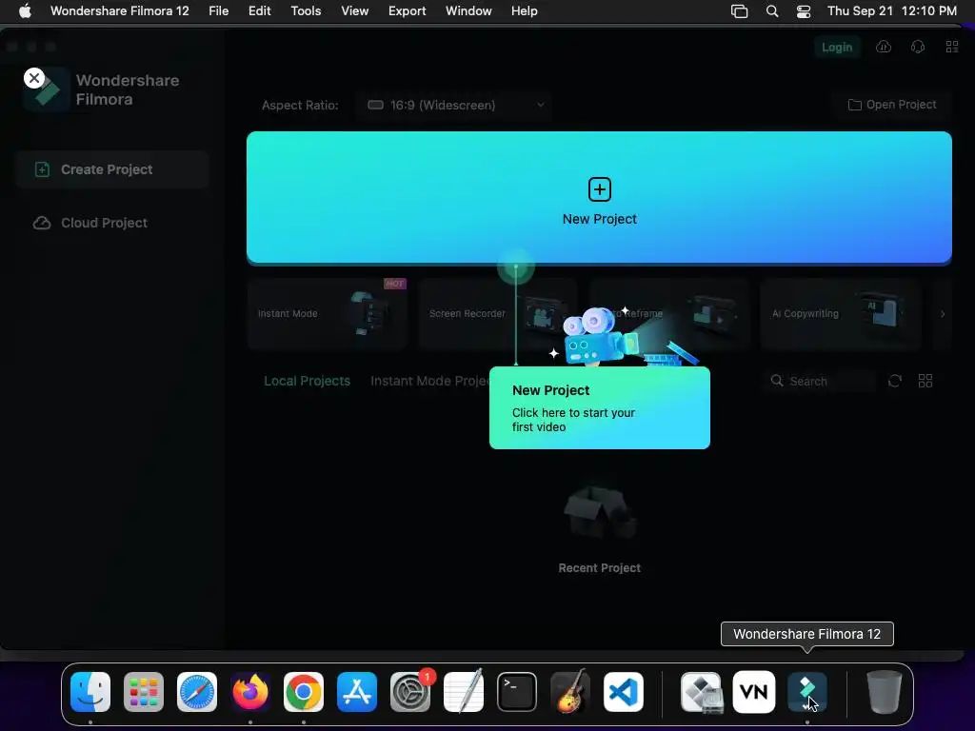
Task: Open TextEdit from the Dock
Action: click(464, 692)
